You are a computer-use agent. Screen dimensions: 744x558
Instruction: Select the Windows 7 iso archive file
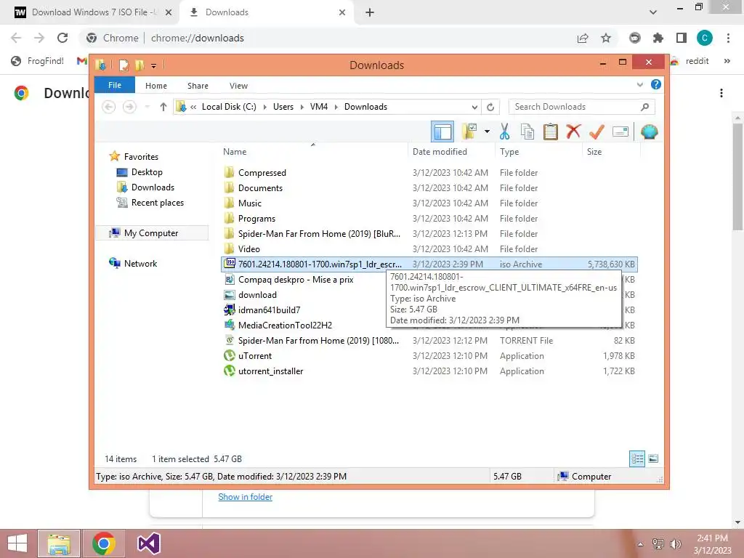(429, 264)
